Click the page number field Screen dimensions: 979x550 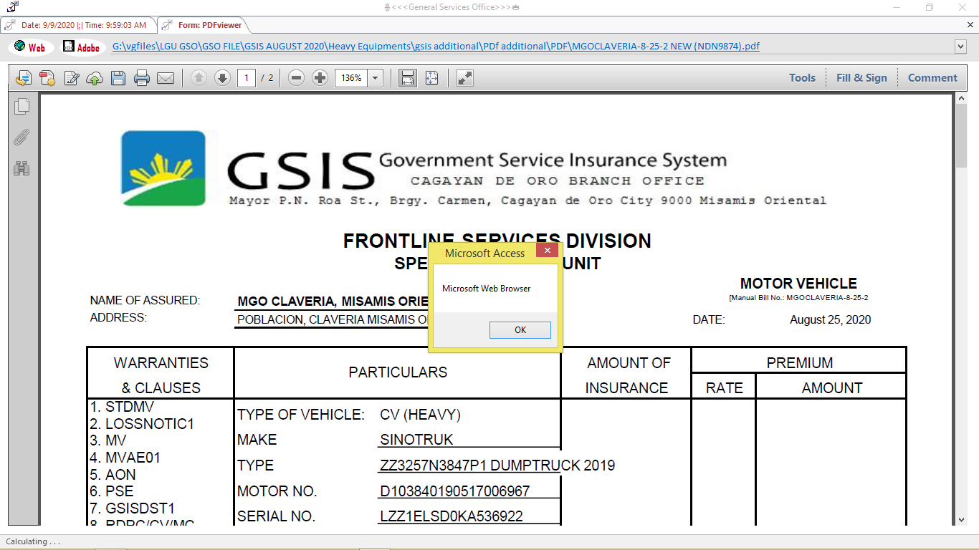(x=247, y=78)
